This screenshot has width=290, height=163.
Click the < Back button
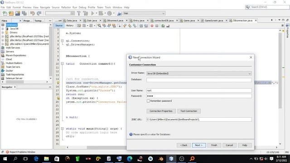[184, 145]
